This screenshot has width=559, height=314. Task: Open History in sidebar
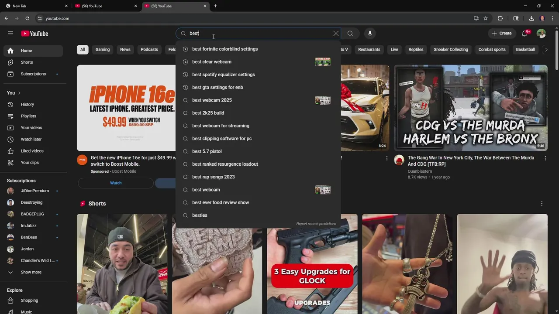point(33,104)
